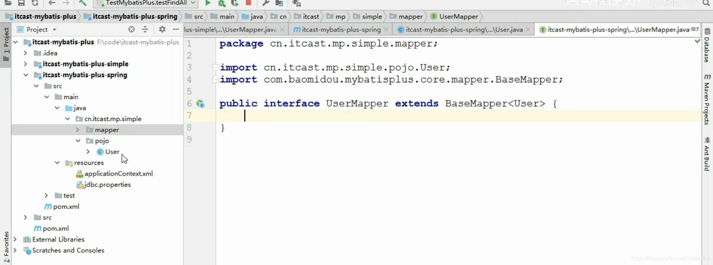Fold the import block on line 3

(x=215, y=68)
